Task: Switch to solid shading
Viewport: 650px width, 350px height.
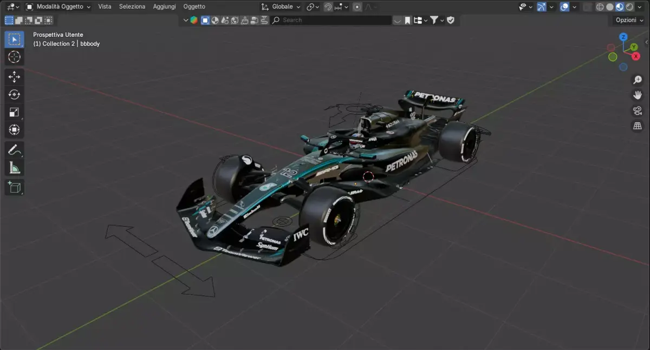Action: pyautogui.click(x=610, y=7)
